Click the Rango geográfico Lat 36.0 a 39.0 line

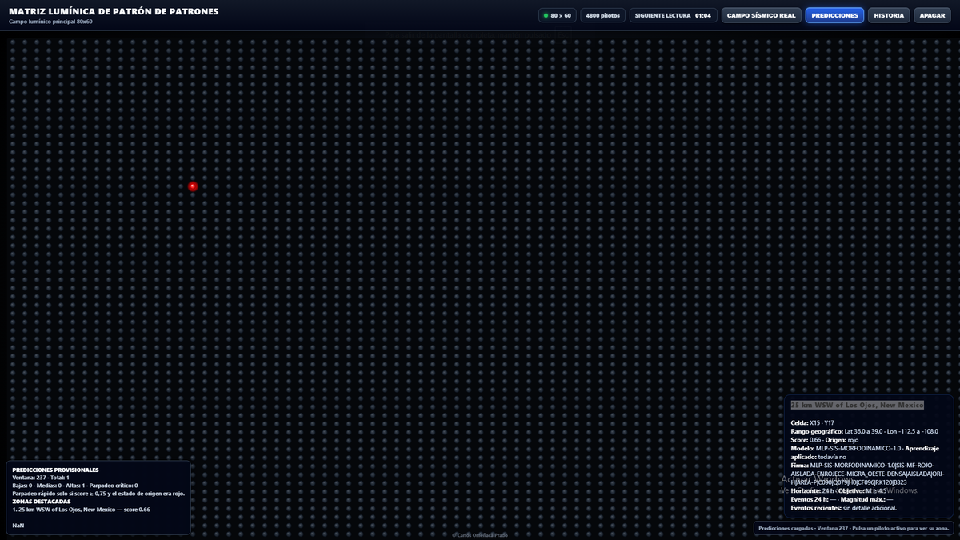click(x=864, y=431)
